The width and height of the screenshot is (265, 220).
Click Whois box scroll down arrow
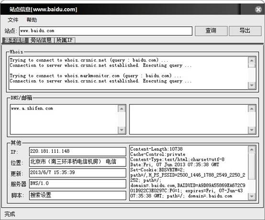[252, 85]
